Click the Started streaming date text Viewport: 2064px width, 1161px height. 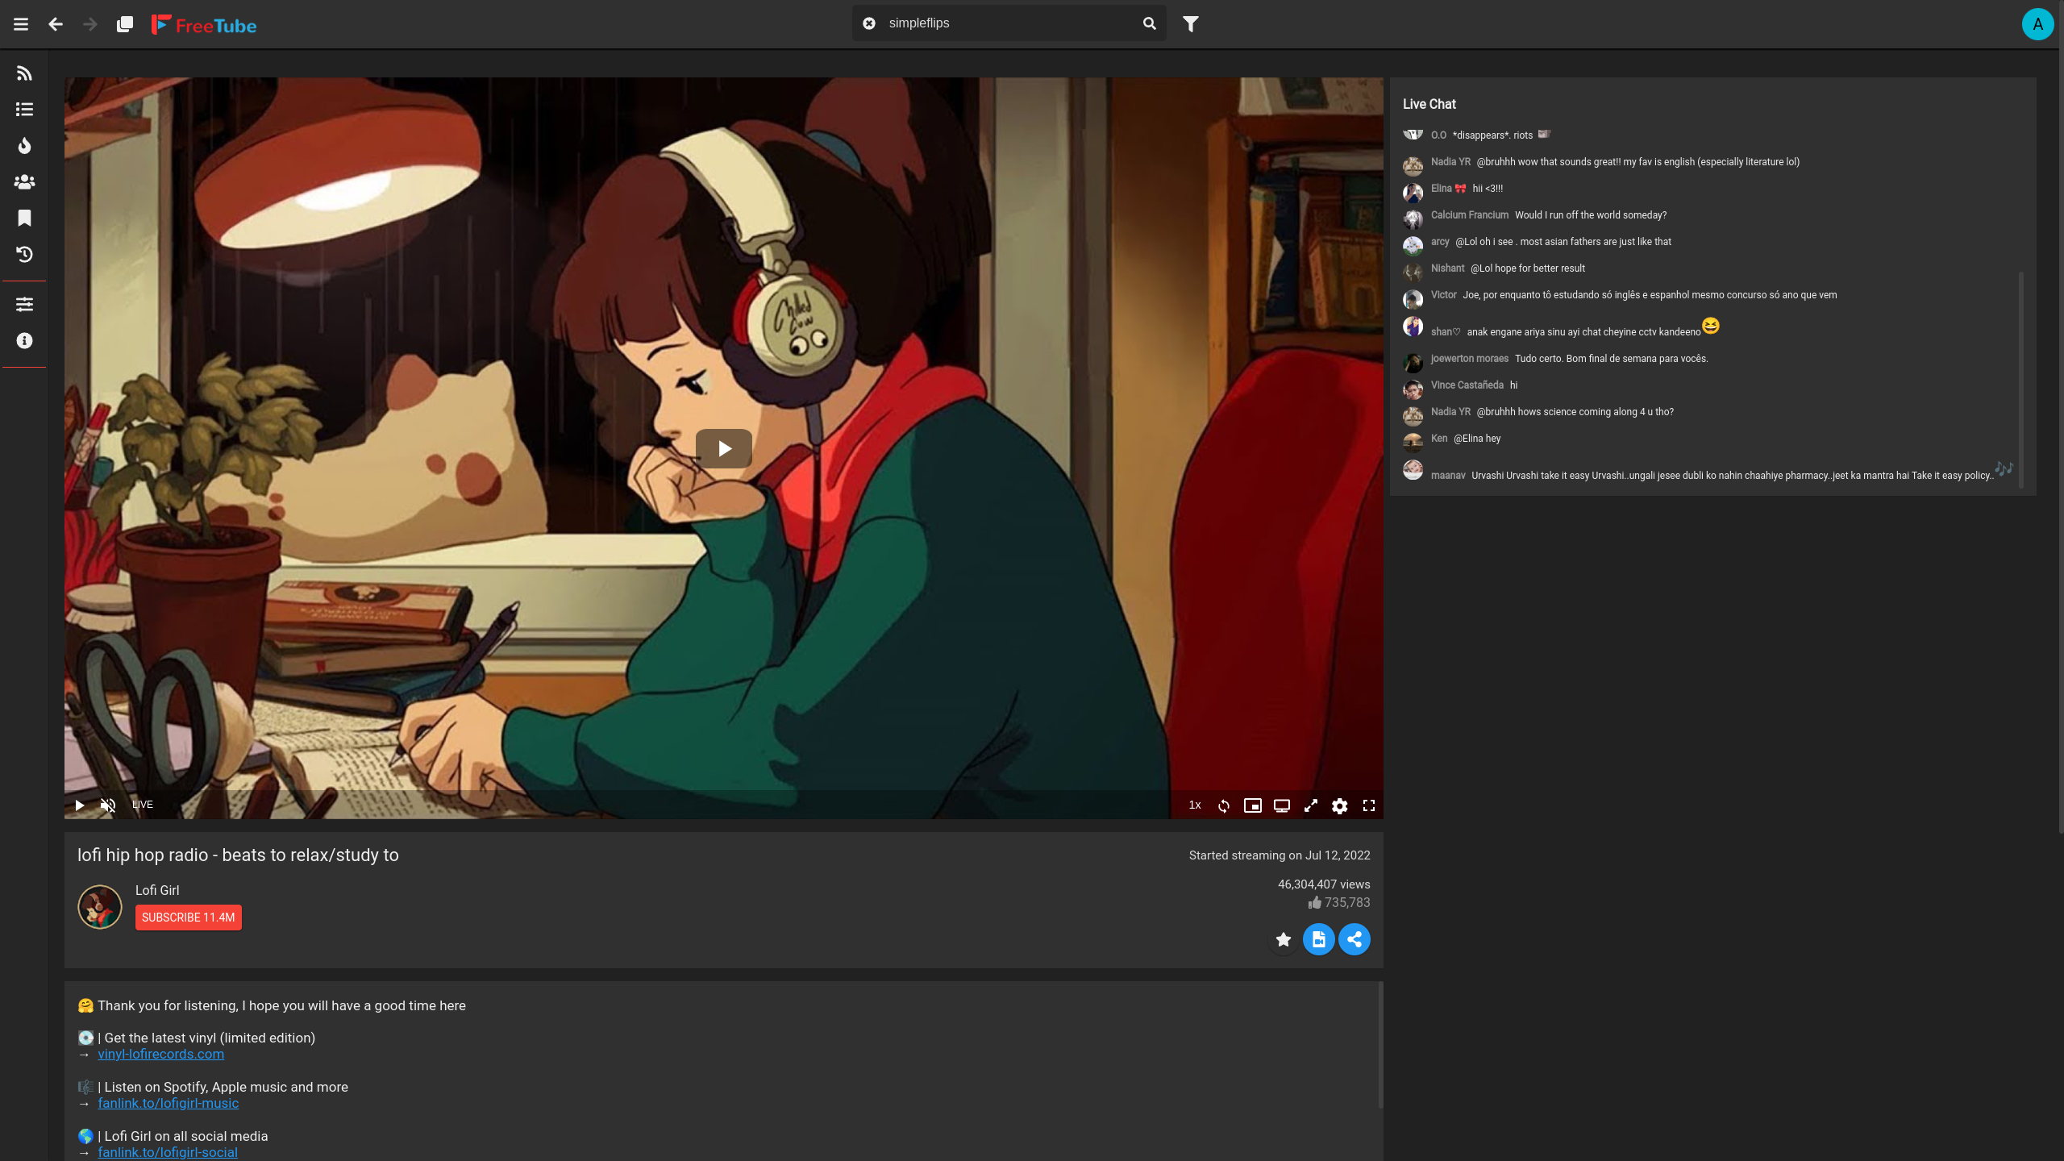coord(1280,855)
